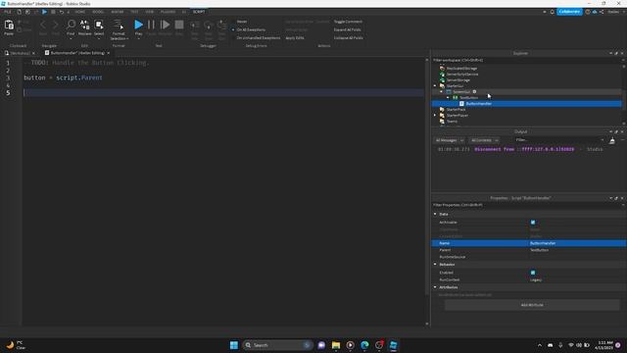Image resolution: width=627 pixels, height=353 pixels.
Task: Select ScreenGui in the Explorer tree
Action: tap(461, 91)
